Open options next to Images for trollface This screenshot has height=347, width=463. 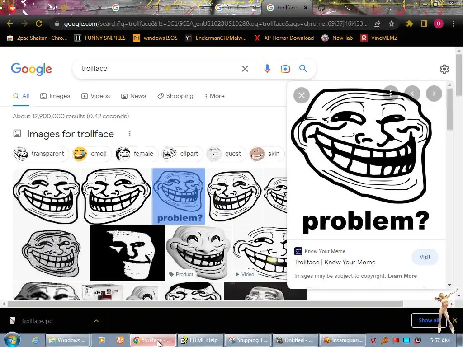point(130,134)
